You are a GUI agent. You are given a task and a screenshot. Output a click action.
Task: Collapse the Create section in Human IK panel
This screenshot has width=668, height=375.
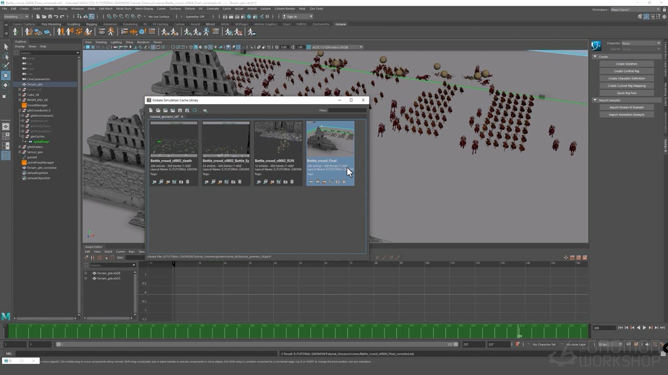(595, 57)
